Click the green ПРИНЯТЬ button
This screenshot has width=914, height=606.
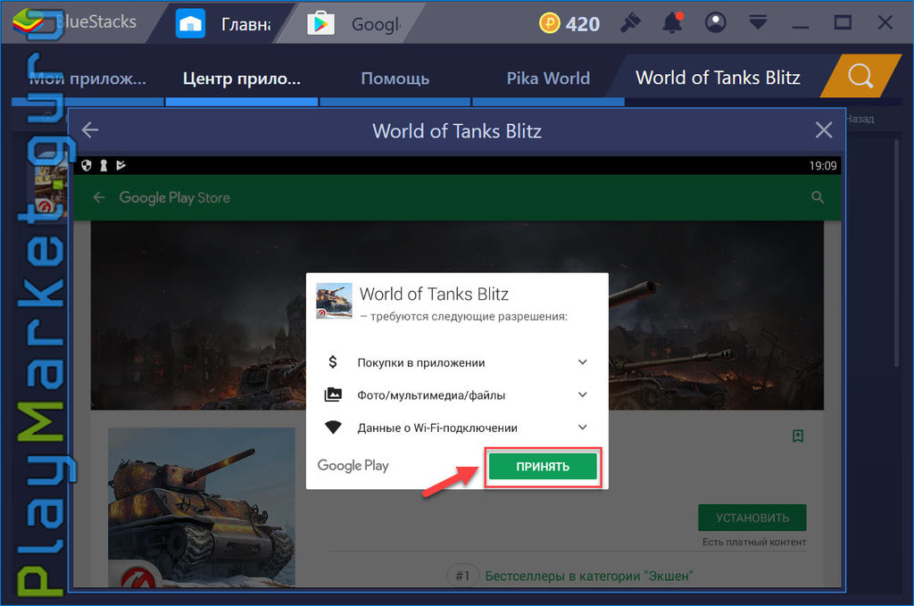coord(543,466)
